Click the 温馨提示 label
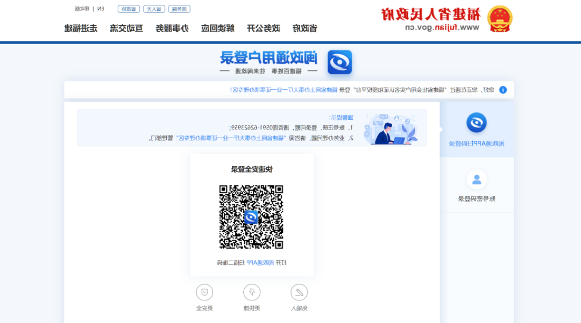This screenshot has width=581, height=323. [x=341, y=118]
